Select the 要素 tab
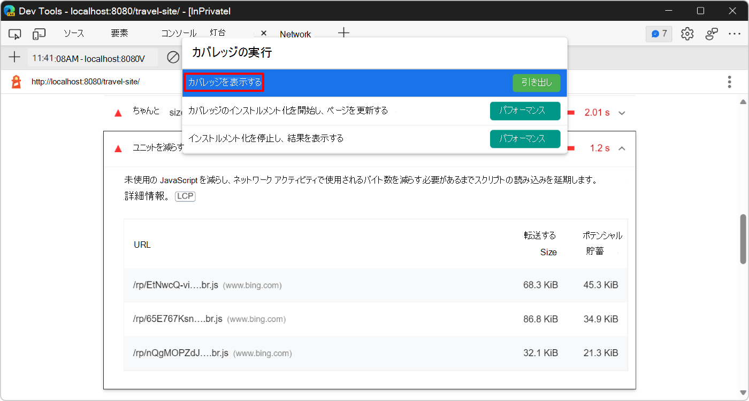 [119, 33]
